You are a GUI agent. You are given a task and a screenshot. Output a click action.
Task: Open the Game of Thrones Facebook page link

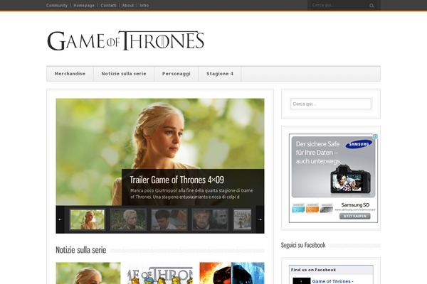coord(332,281)
